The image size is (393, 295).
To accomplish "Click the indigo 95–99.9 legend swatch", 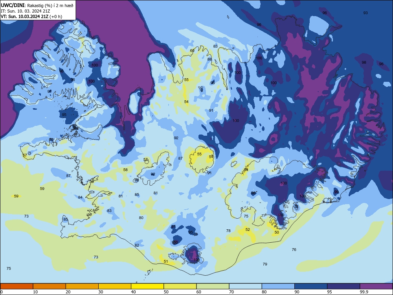I will point(343,286).
